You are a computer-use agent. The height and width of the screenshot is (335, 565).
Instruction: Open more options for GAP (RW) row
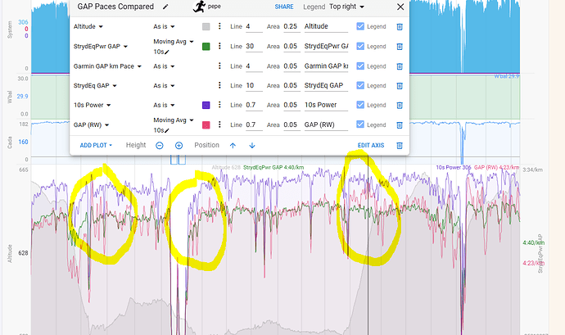coord(219,124)
